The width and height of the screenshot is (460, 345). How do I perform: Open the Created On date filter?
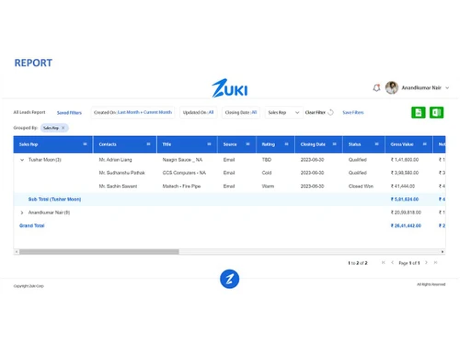(x=132, y=112)
